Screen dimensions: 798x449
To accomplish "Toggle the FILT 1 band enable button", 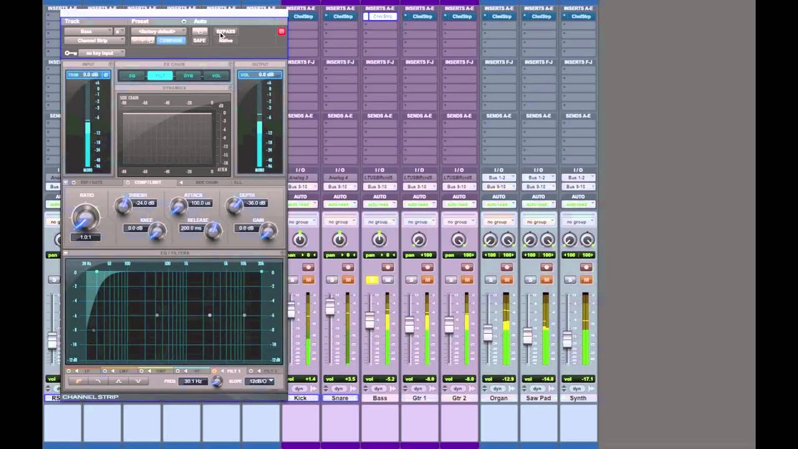I will [x=214, y=371].
